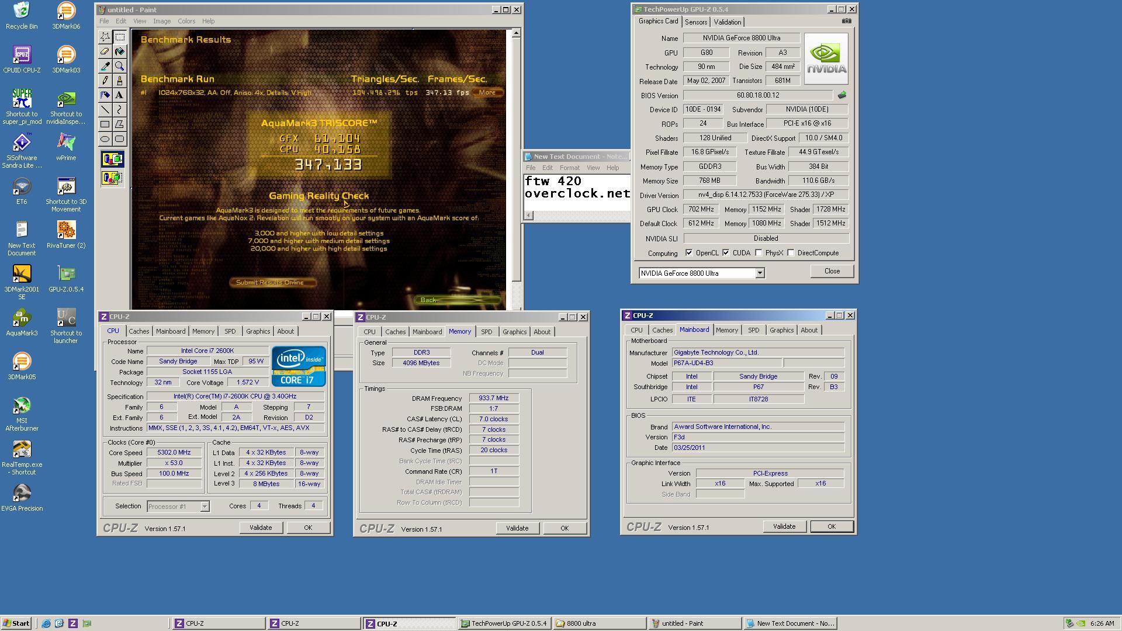The width and height of the screenshot is (1122, 631).
Task: Launch Internet Explorer from quick launch
Action: (x=46, y=623)
